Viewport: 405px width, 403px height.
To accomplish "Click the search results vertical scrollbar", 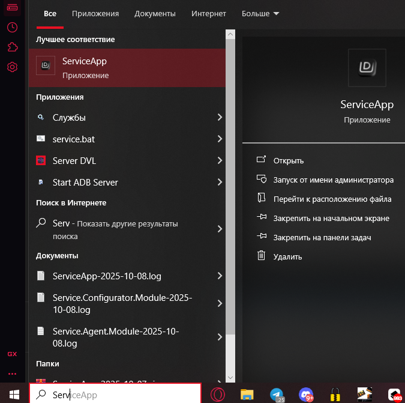I will [x=230, y=180].
